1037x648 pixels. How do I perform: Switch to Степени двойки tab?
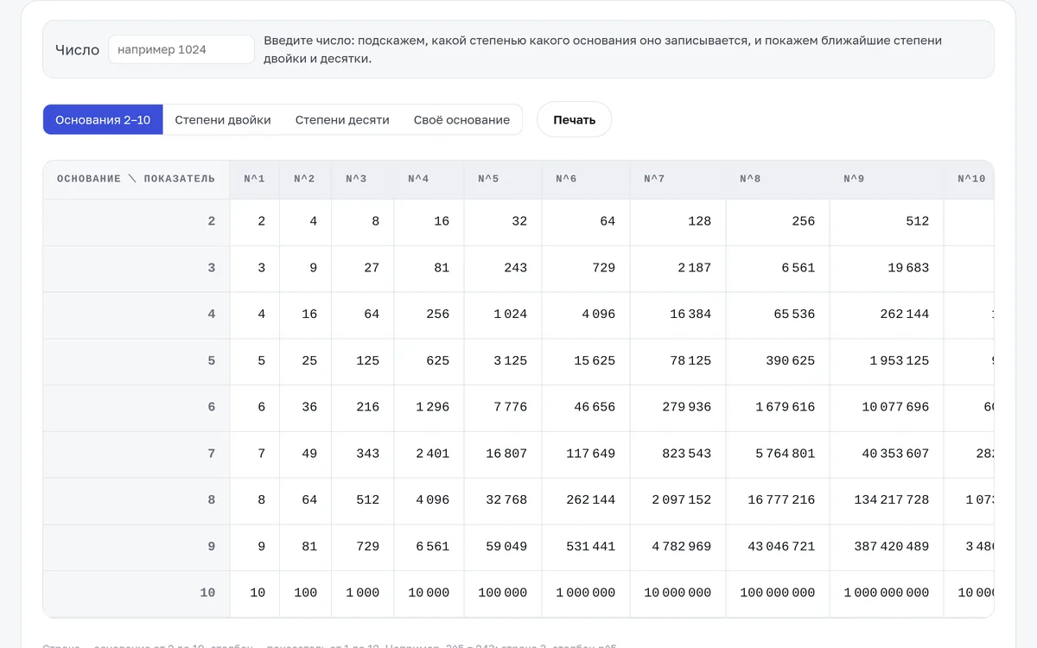[x=223, y=120]
